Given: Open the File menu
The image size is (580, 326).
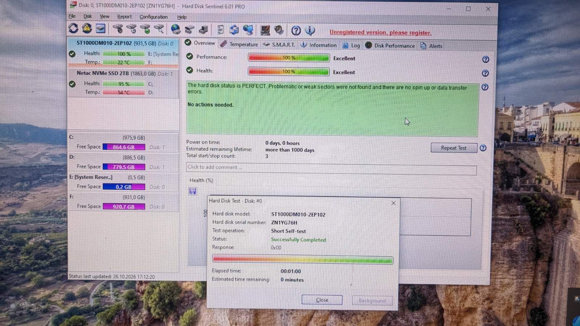Looking at the screenshot, I should [72, 16].
